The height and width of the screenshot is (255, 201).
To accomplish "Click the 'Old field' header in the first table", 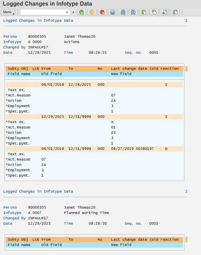I will click(x=51, y=74).
